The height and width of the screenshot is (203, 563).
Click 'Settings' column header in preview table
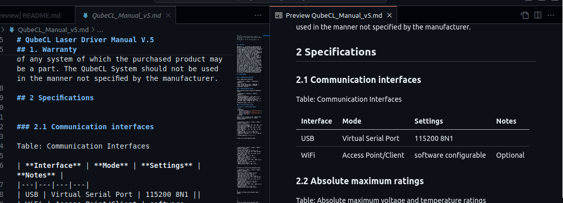pos(429,121)
